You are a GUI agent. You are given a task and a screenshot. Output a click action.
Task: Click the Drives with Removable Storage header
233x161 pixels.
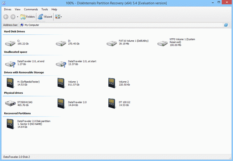point(24,72)
